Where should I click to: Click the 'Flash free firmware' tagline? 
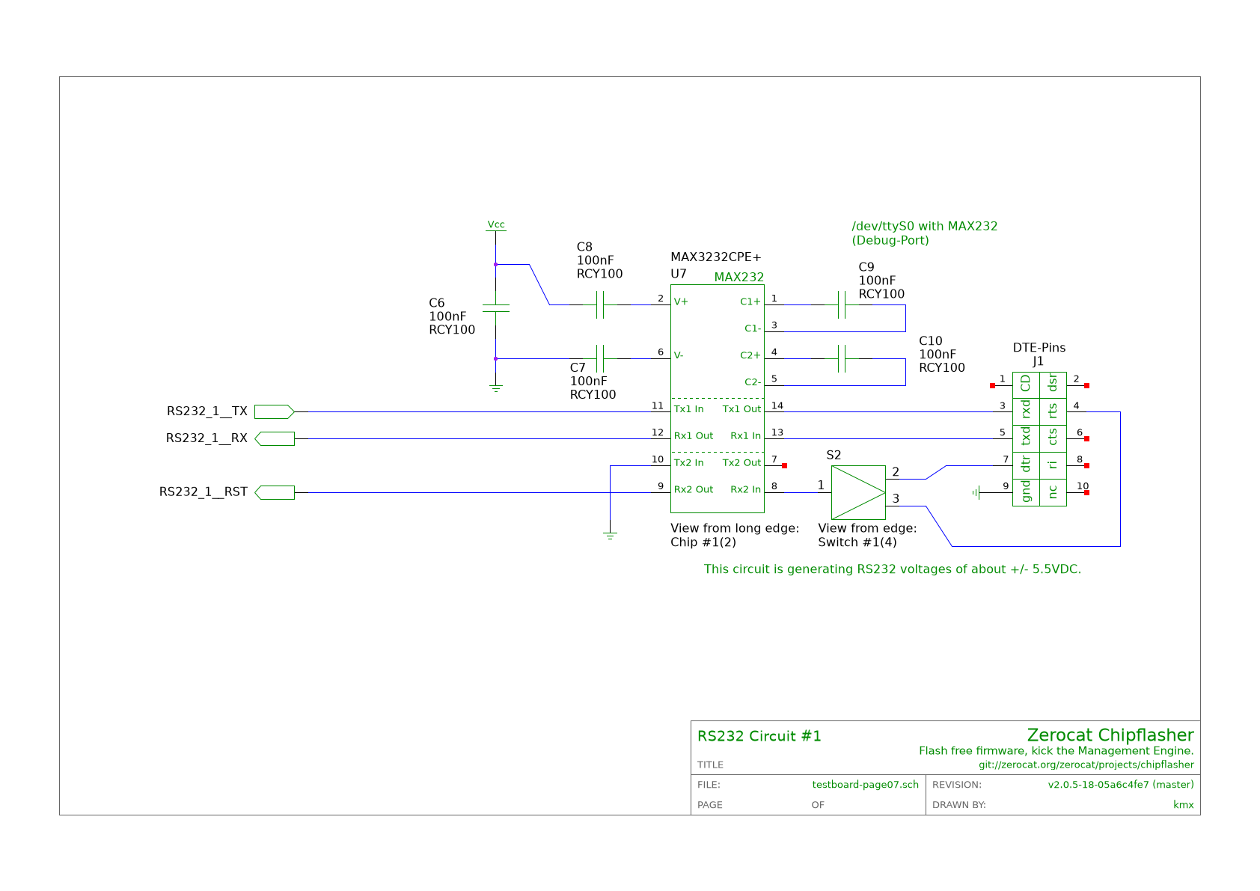point(1056,751)
